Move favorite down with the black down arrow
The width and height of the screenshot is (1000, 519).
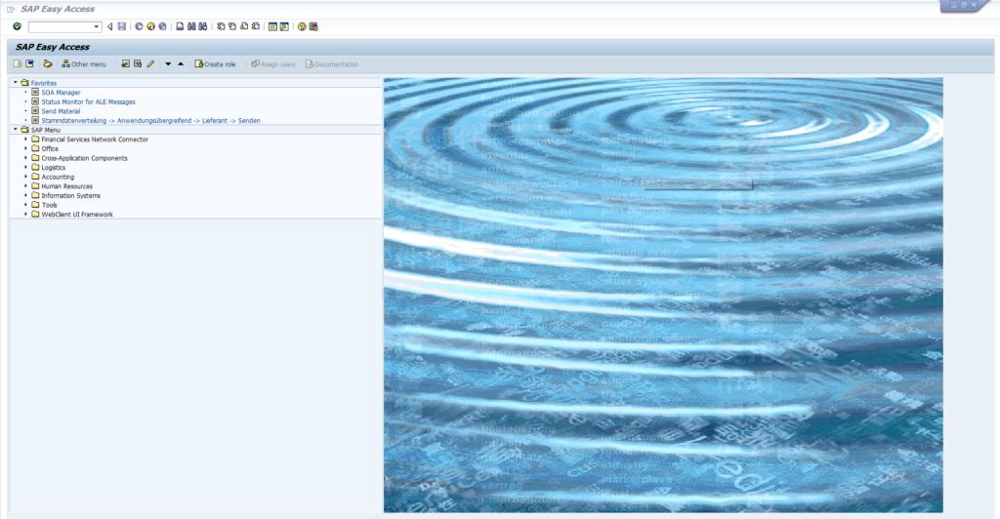click(168, 64)
